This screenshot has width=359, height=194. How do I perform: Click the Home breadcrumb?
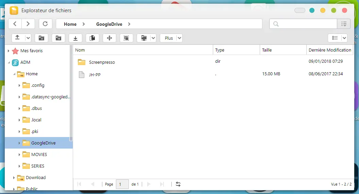[70, 24]
